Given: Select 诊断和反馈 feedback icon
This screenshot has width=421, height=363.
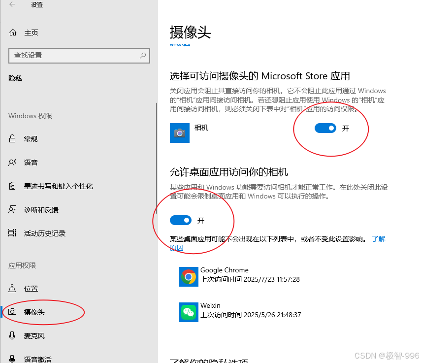Looking at the screenshot, I should coord(12,209).
